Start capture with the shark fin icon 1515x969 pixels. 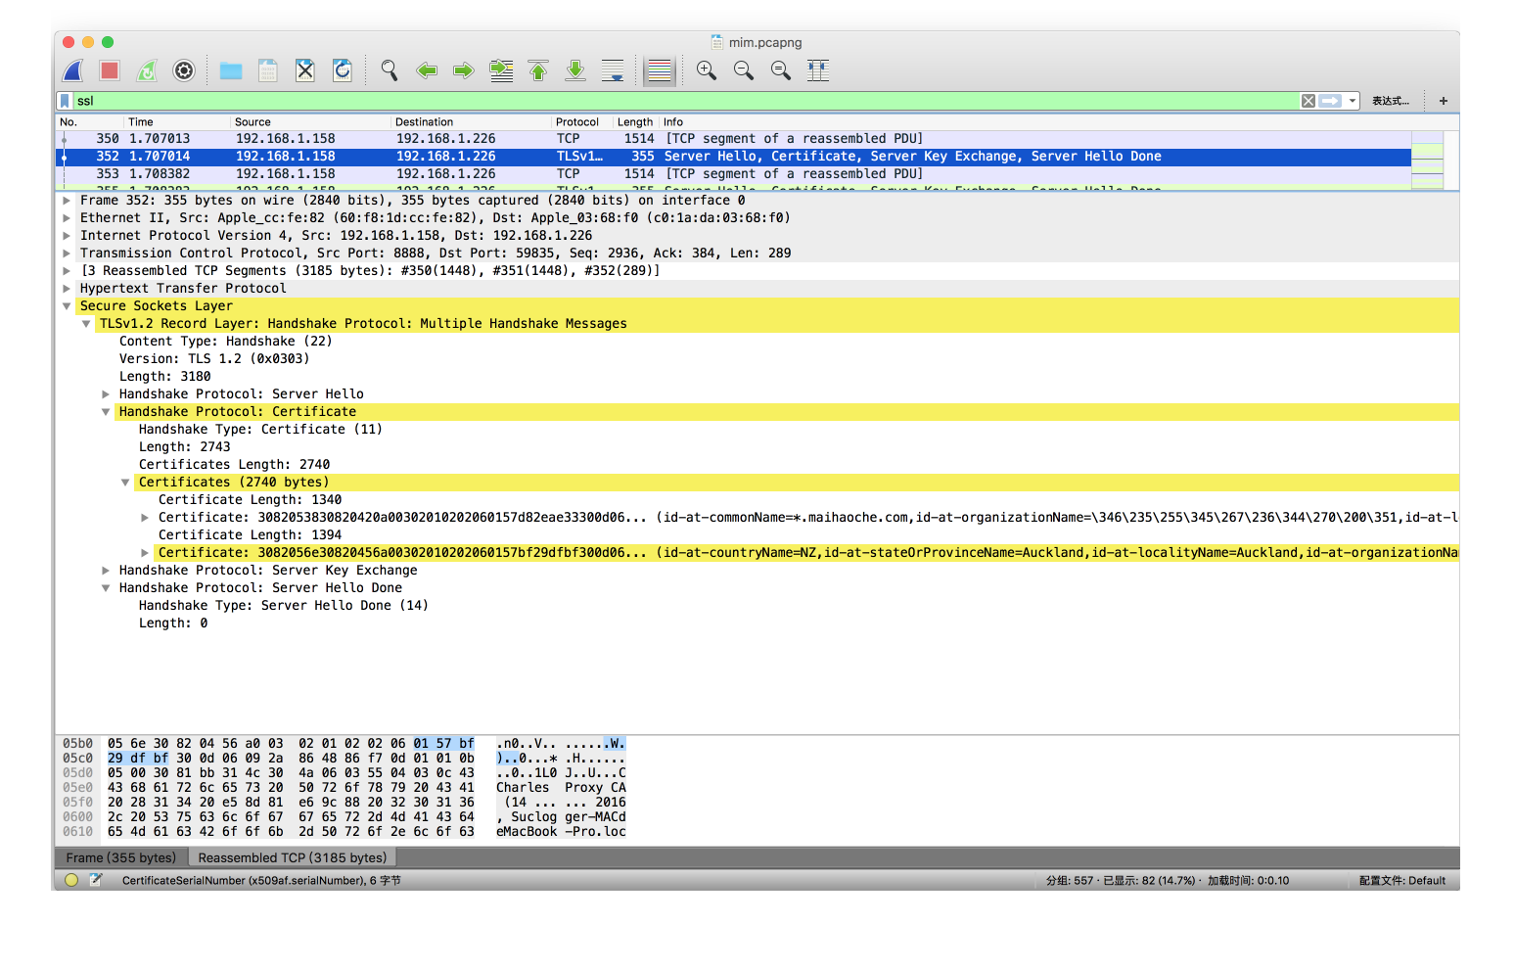click(x=73, y=70)
